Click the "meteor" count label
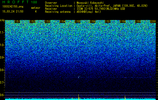 point(36,8)
